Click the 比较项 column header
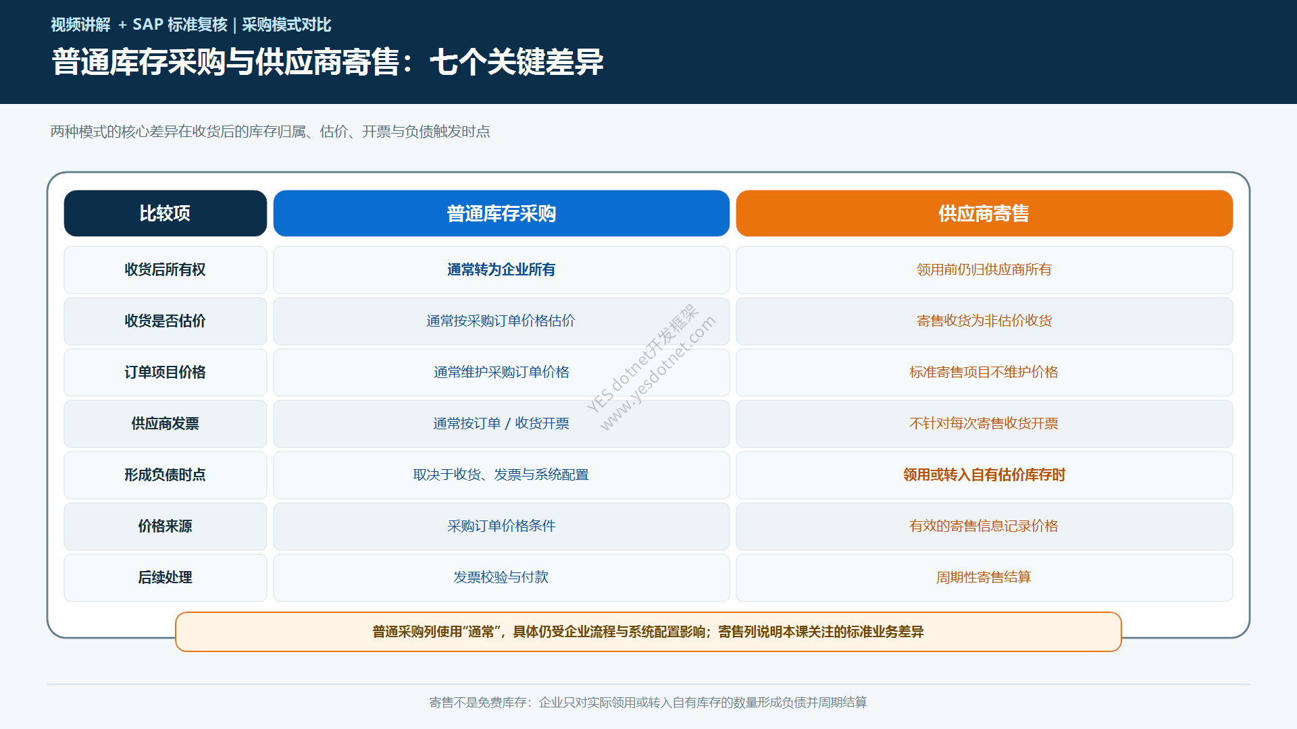Viewport: 1297px width, 729px height. (x=166, y=213)
